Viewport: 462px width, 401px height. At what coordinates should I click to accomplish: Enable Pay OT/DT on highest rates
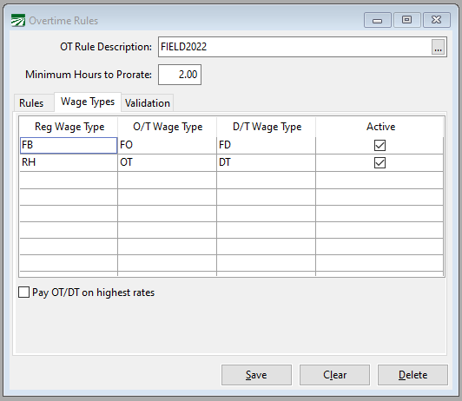[23, 293]
